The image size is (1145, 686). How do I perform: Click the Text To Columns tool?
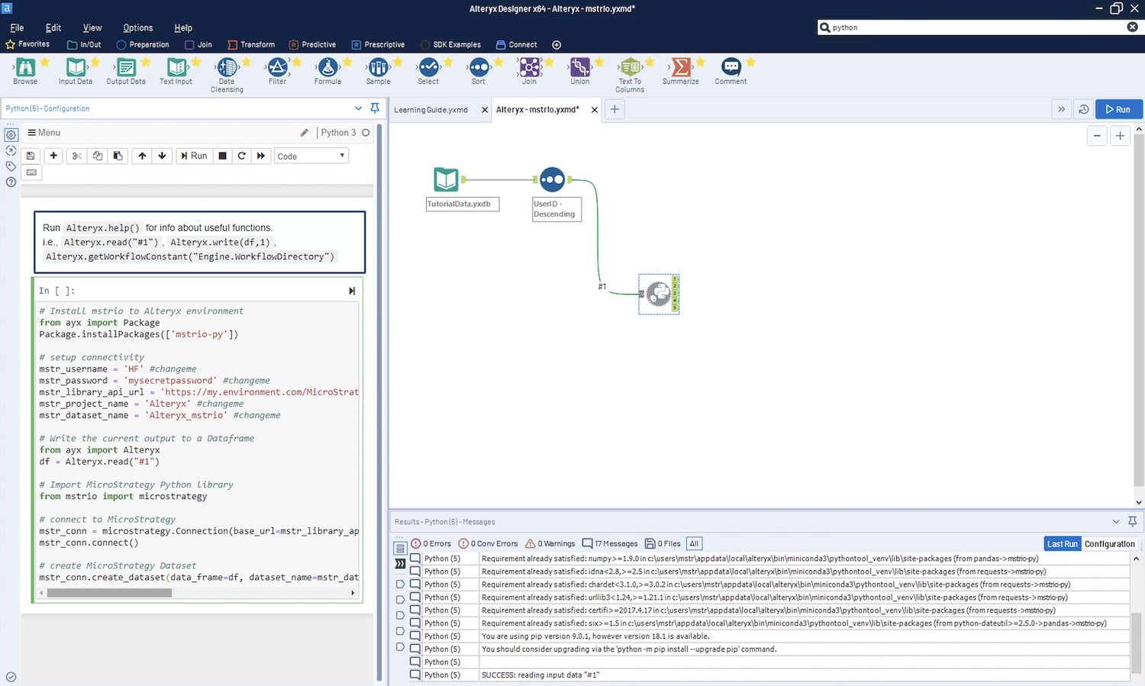(x=630, y=69)
